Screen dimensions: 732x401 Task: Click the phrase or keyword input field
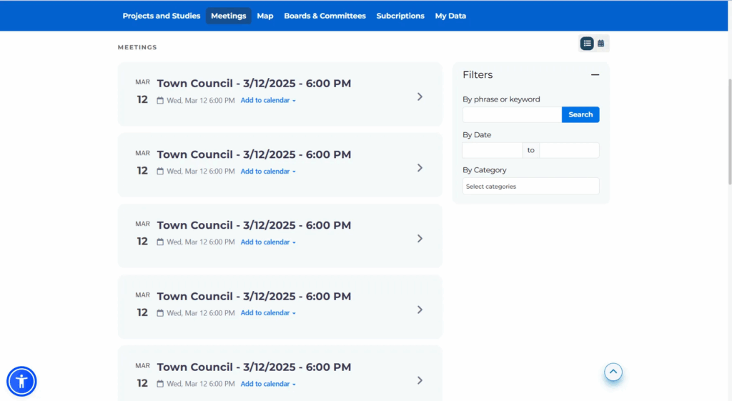pyautogui.click(x=512, y=114)
